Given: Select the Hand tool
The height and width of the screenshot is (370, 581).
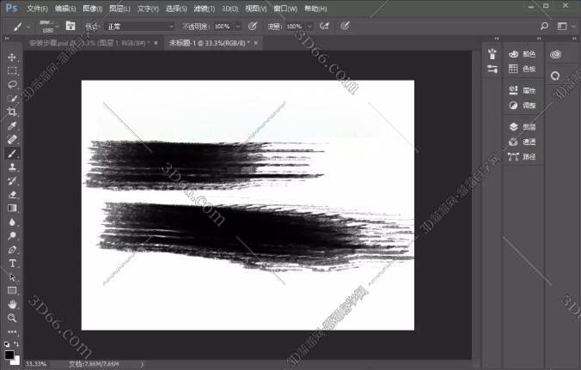Looking at the screenshot, I should click(x=12, y=304).
